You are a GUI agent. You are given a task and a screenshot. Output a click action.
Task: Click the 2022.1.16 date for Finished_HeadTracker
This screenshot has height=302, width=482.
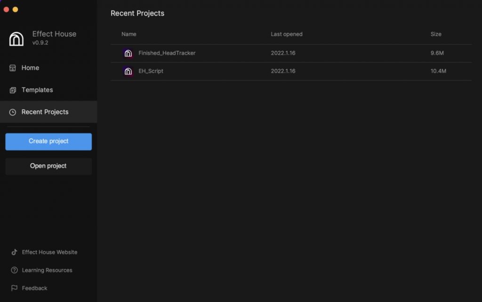coord(283,53)
